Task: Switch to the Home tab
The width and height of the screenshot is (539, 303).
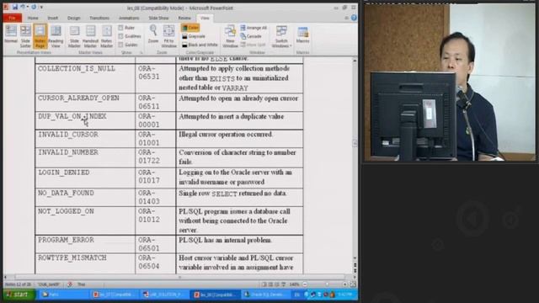Action: click(x=33, y=18)
